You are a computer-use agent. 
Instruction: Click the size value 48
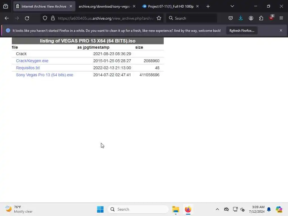[x=157, y=68]
